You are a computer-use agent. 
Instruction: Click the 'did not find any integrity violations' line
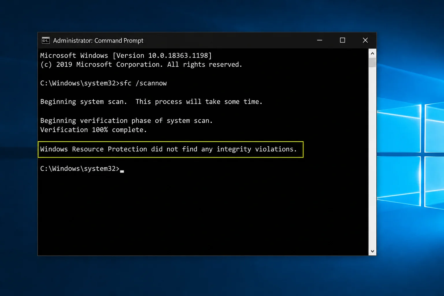point(169,149)
